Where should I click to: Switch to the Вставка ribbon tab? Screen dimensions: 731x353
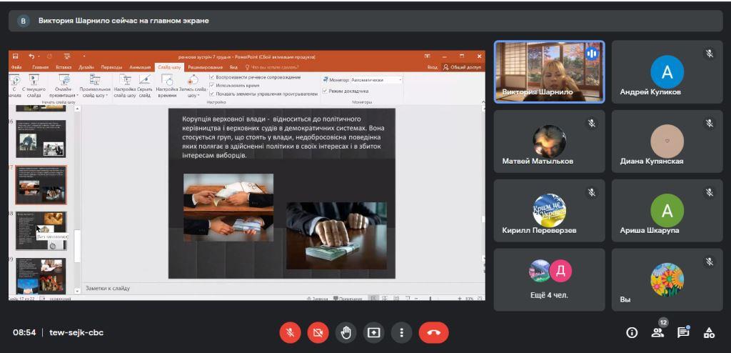pyautogui.click(x=64, y=67)
